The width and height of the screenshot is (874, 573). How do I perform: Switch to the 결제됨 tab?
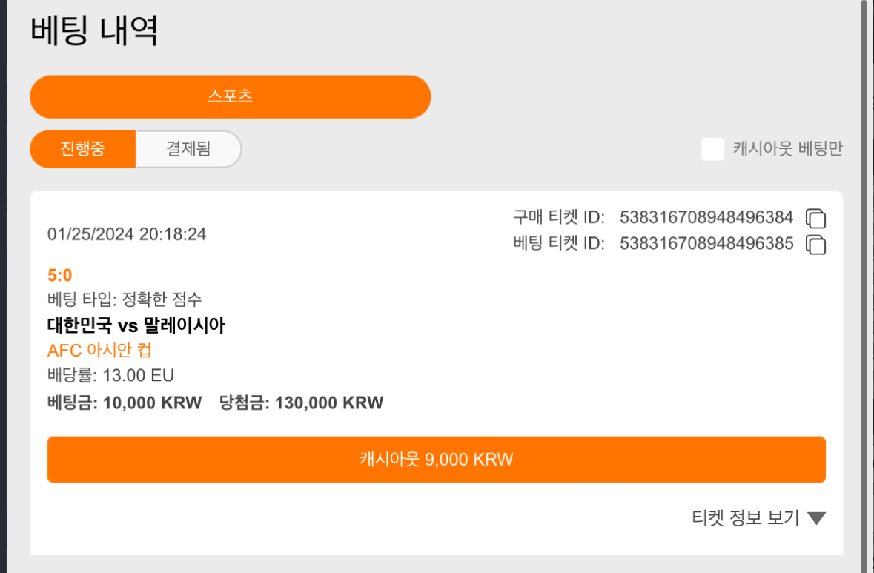tap(188, 149)
